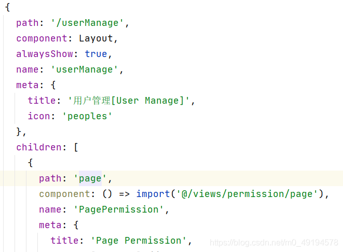
Task: Click the alwaysShow property key
Action: 45,54
